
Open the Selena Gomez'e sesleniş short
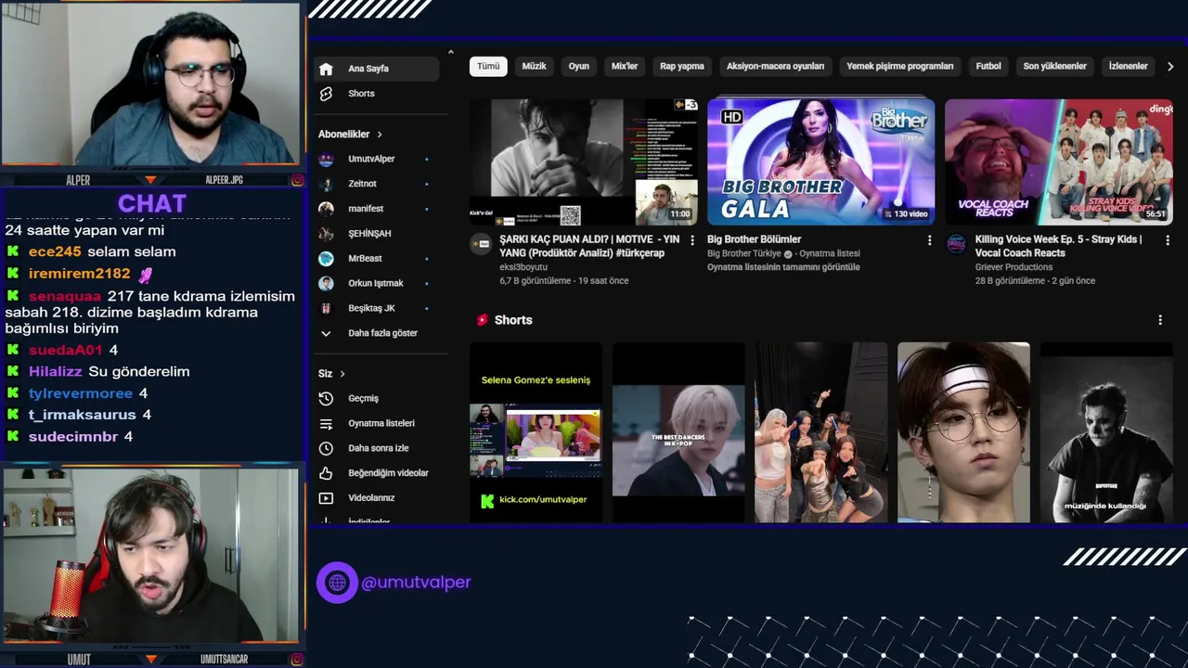(536, 432)
